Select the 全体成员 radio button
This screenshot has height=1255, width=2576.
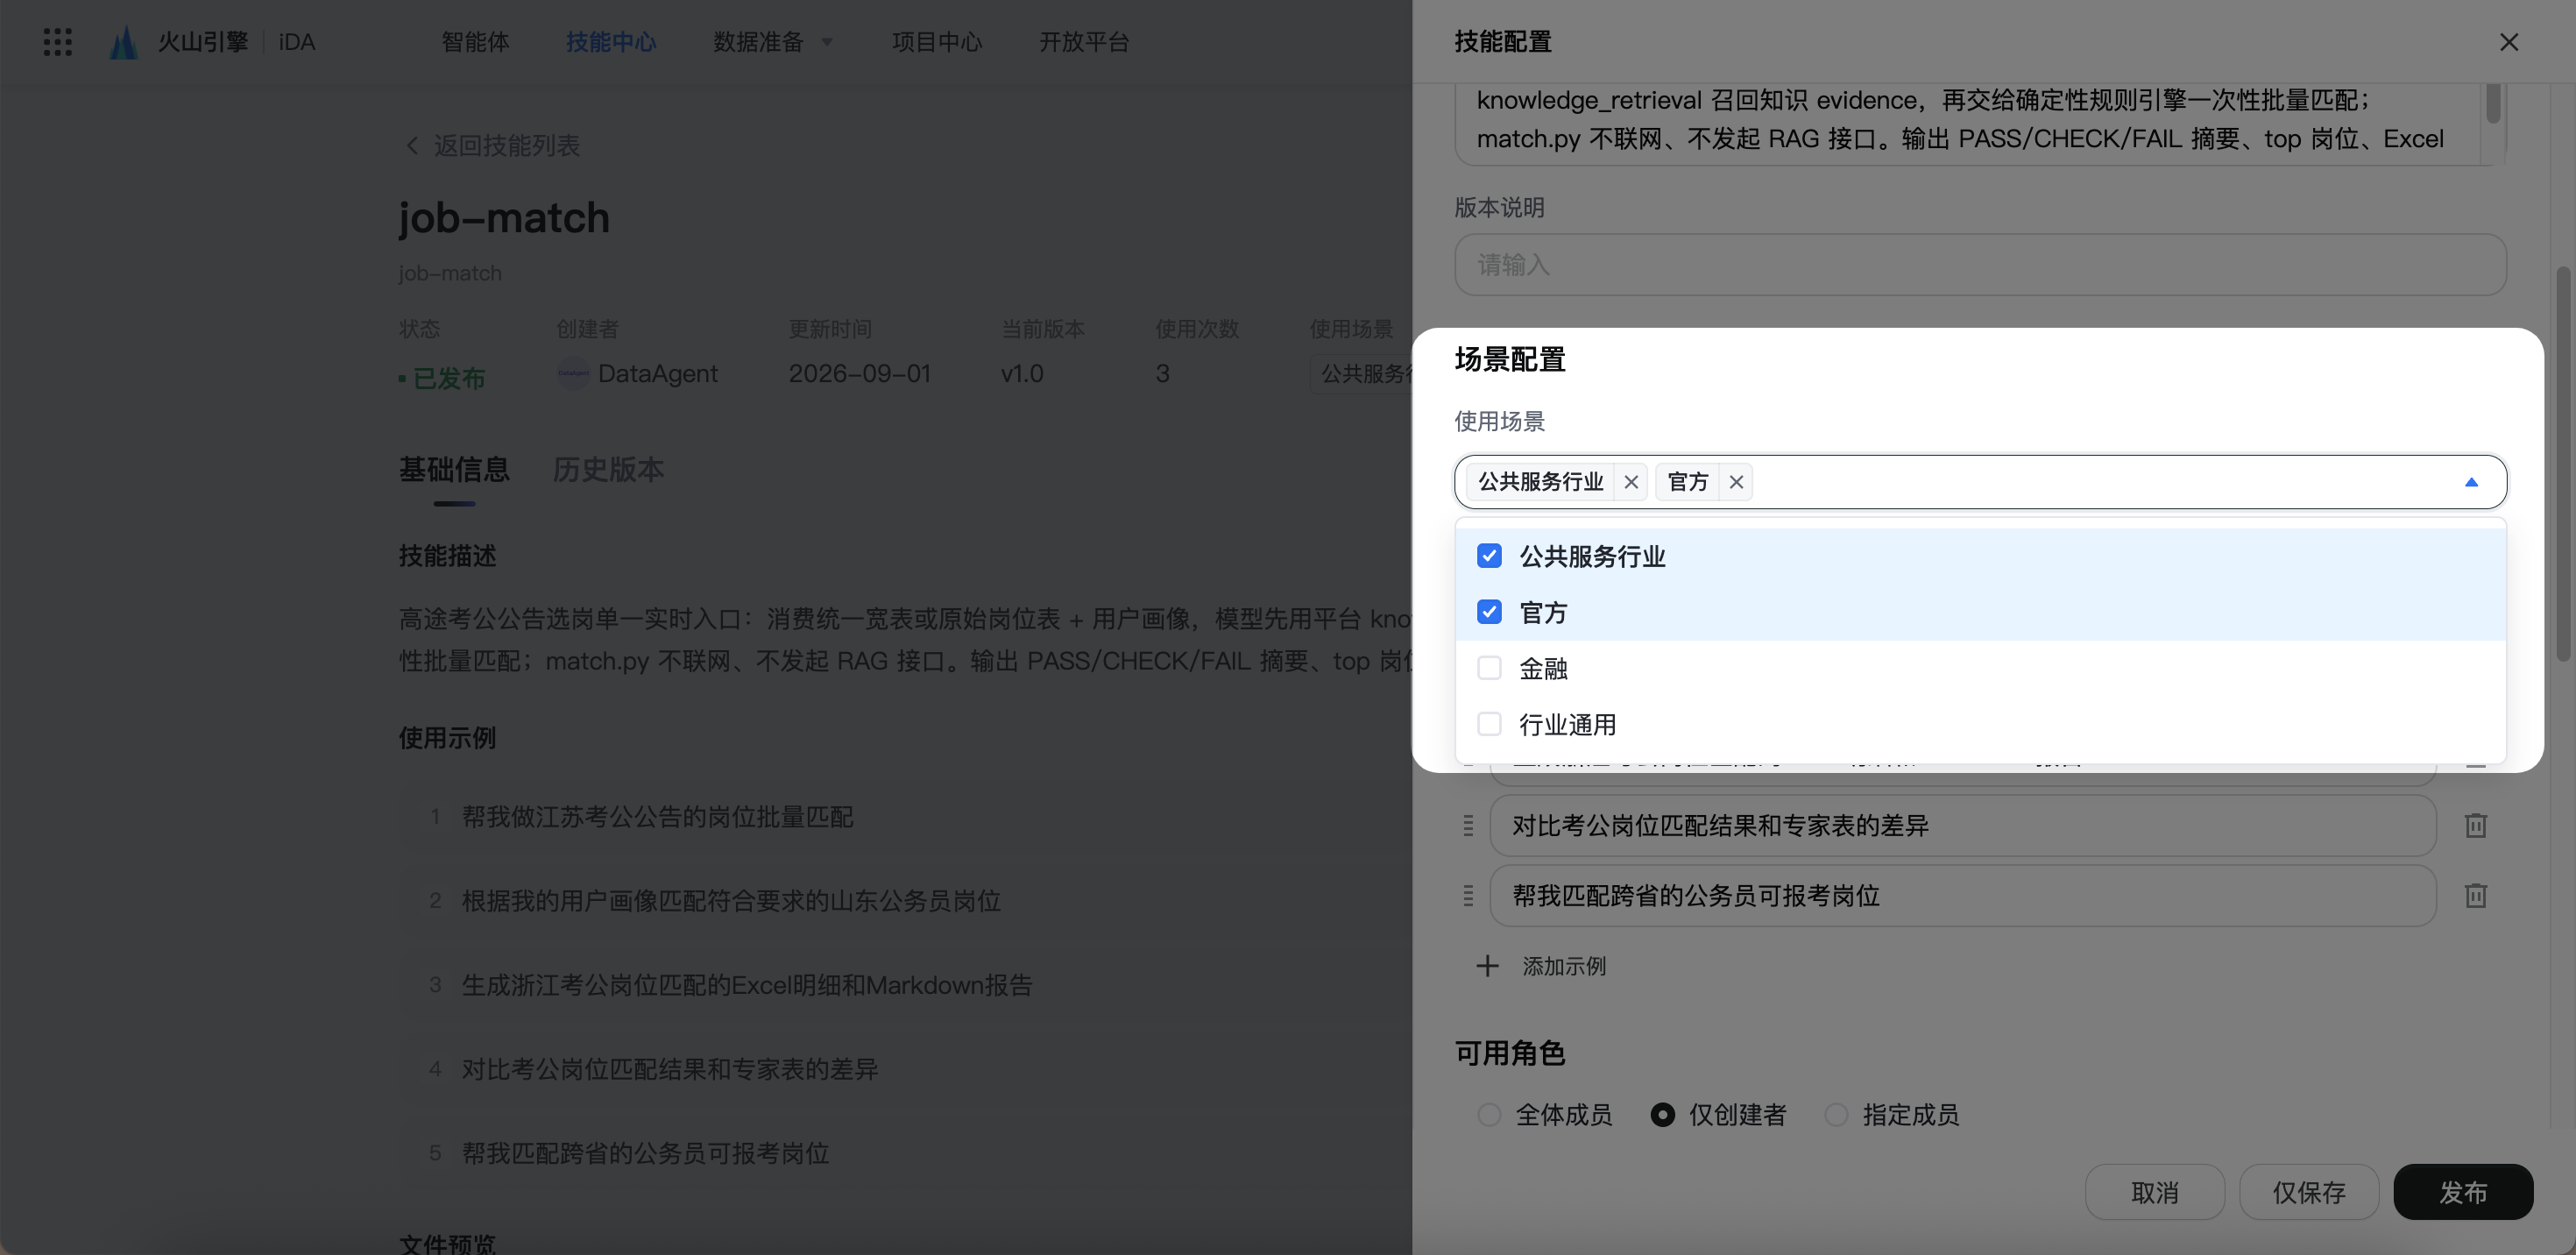point(1489,1114)
